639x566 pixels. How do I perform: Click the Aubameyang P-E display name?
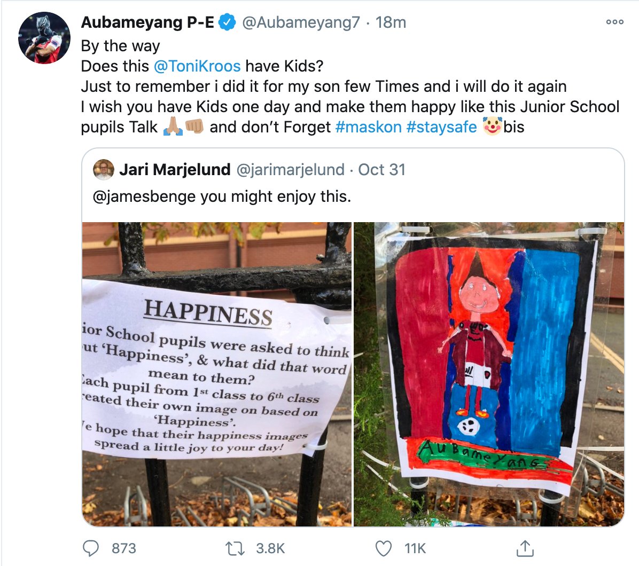(x=147, y=22)
